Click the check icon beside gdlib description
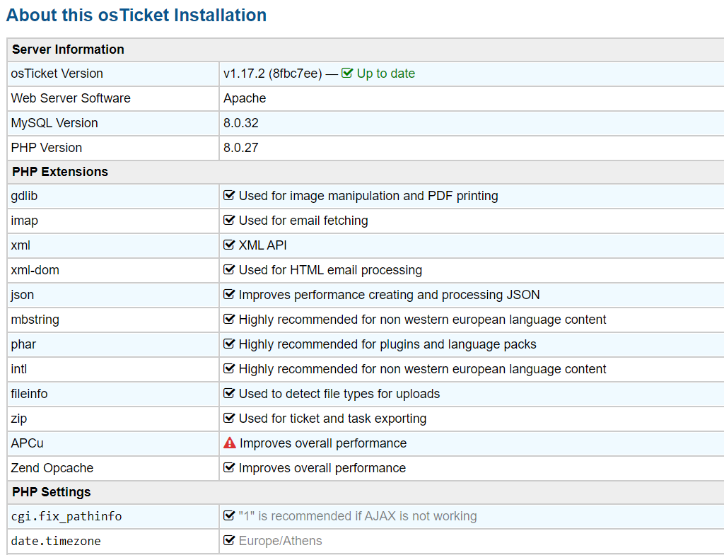 (x=229, y=196)
